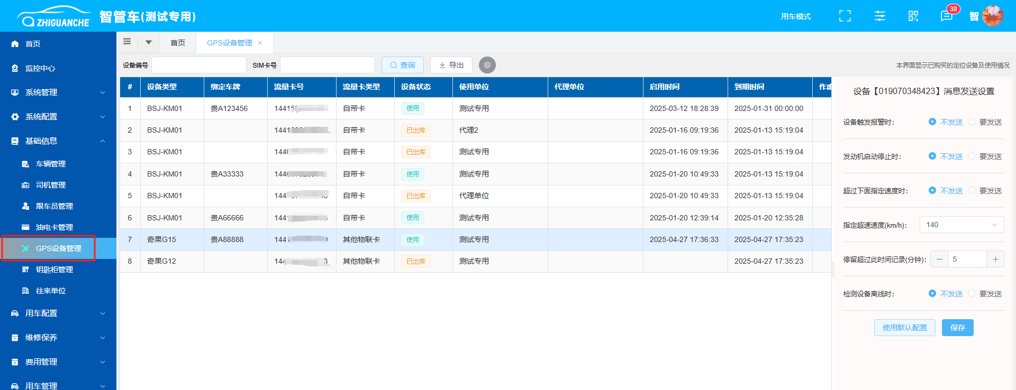This screenshot has width=1016, height=390.
Task: Select 要发送 for 检测设备离线时
Action: tap(972, 294)
